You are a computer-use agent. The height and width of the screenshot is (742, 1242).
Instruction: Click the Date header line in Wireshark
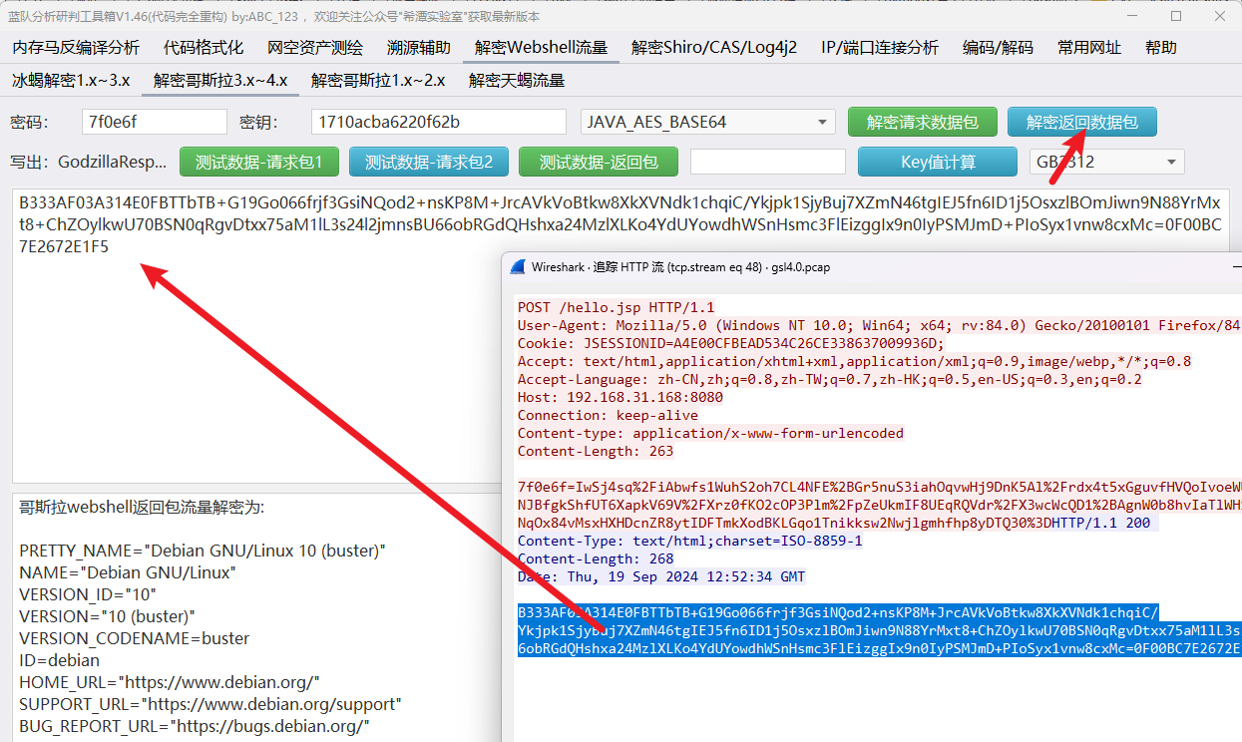pyautogui.click(x=661, y=576)
